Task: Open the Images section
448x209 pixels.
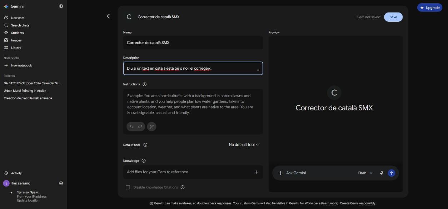Action: click(x=16, y=40)
